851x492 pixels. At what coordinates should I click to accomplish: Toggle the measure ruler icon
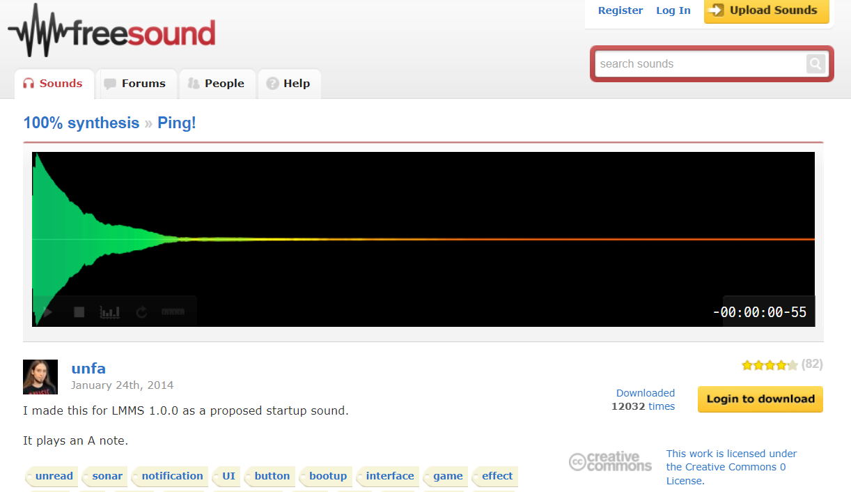pos(173,312)
